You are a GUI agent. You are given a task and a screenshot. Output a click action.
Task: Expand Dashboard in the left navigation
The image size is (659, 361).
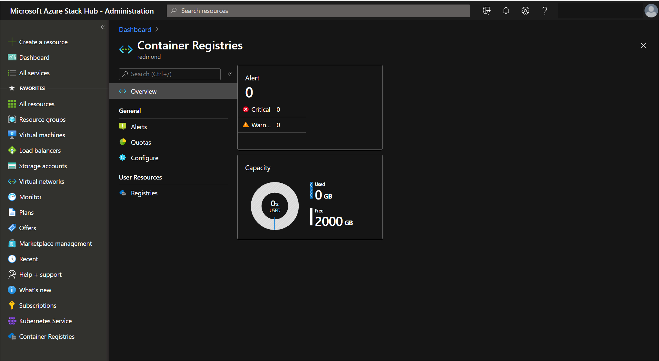click(34, 57)
